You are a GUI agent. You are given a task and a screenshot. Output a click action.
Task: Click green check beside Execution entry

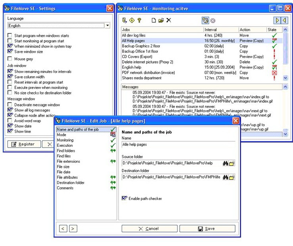[113, 145]
